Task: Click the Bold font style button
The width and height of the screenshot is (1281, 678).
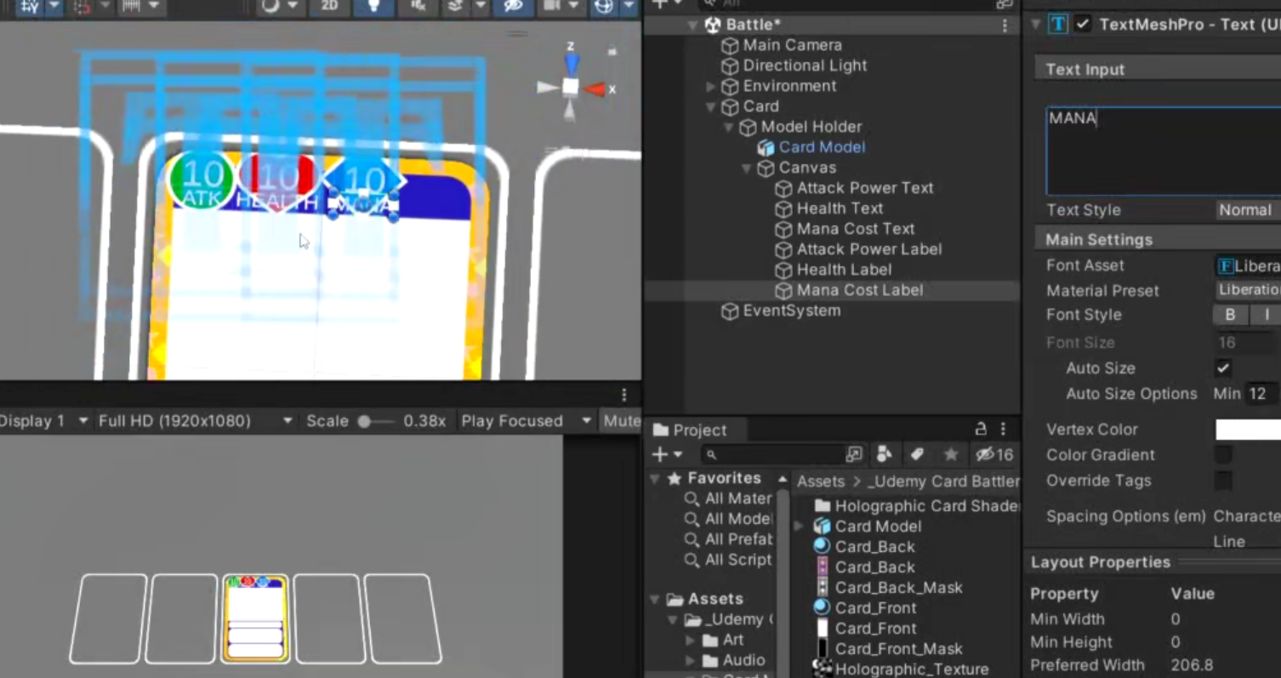Action: [x=1230, y=315]
